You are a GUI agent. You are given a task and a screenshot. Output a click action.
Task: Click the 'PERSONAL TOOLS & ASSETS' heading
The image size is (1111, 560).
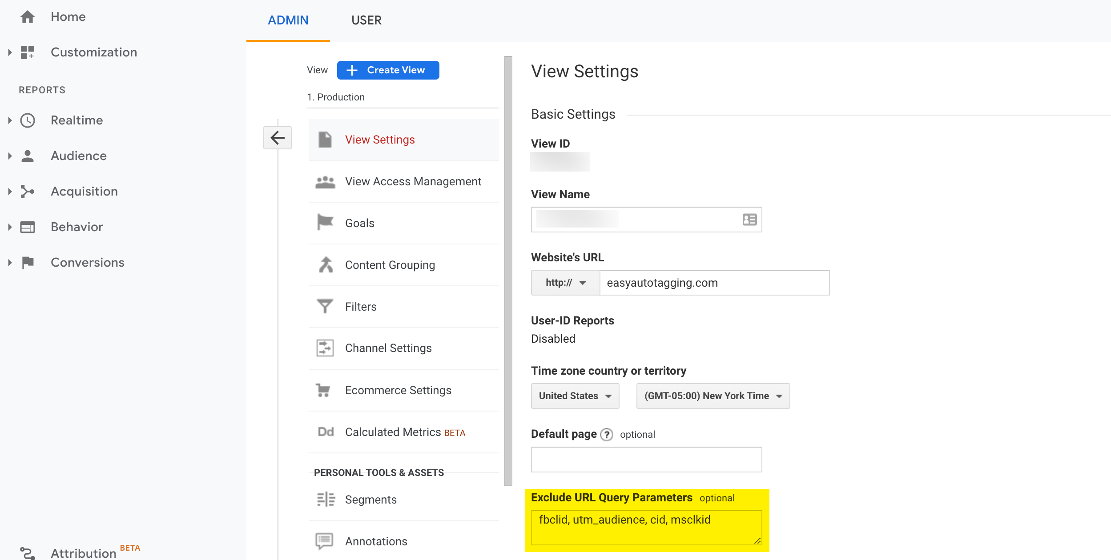point(379,473)
